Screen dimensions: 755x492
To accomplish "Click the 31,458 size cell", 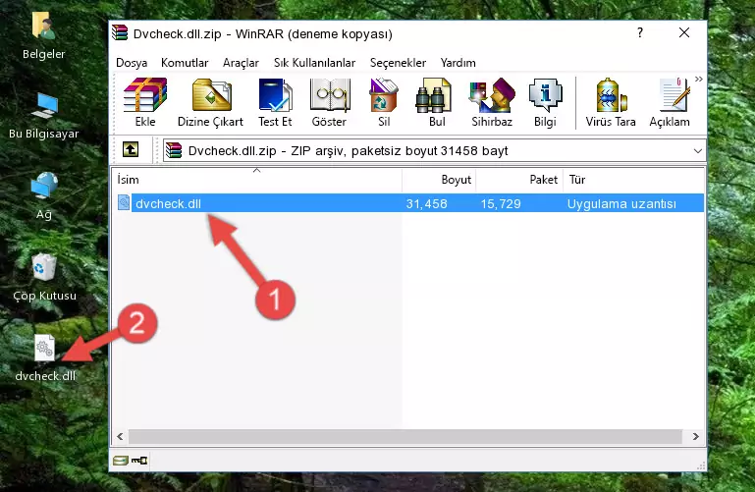I will pos(426,203).
